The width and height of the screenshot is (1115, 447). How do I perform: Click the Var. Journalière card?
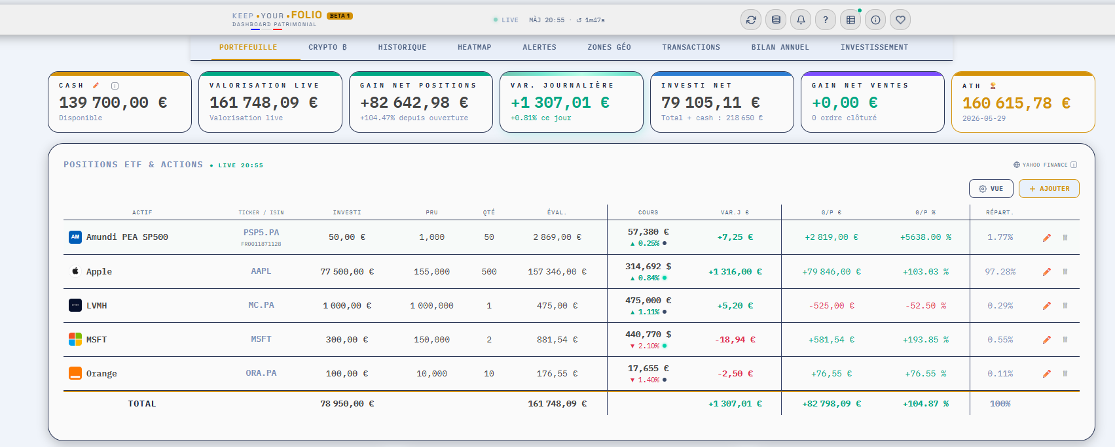(x=572, y=102)
